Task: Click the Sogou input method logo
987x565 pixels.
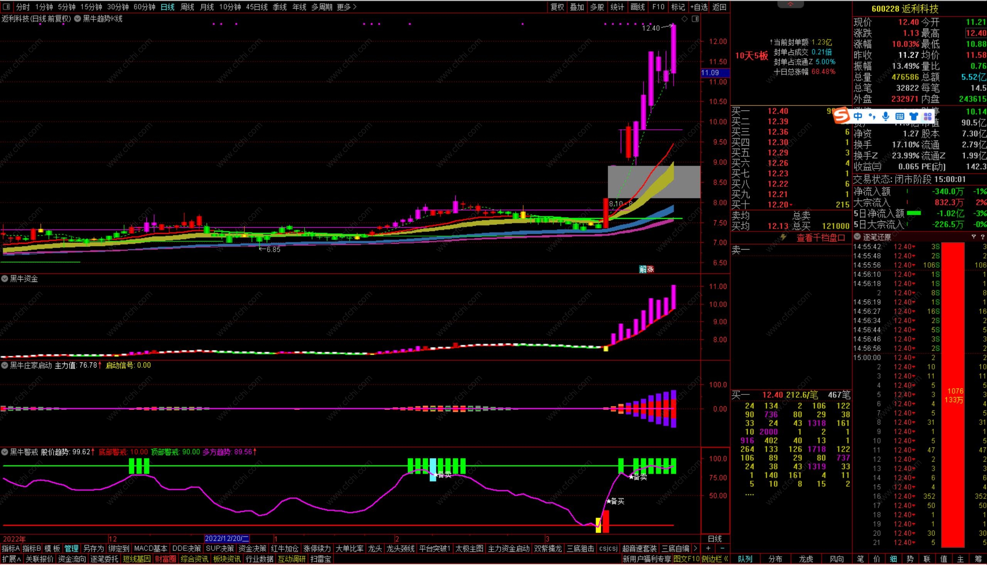Action: coord(841,116)
